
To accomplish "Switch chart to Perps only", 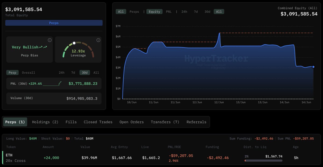I will 134,12.
